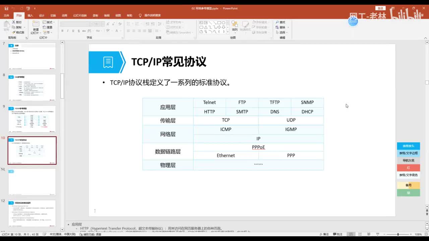Click the 应用层 table cell
Viewport: 429px width, 241px height.
(168, 107)
